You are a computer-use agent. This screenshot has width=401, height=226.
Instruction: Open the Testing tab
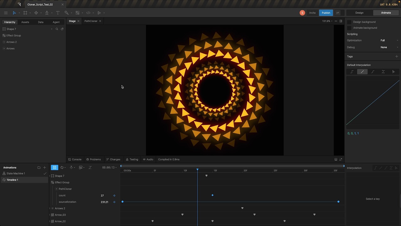tap(132, 159)
